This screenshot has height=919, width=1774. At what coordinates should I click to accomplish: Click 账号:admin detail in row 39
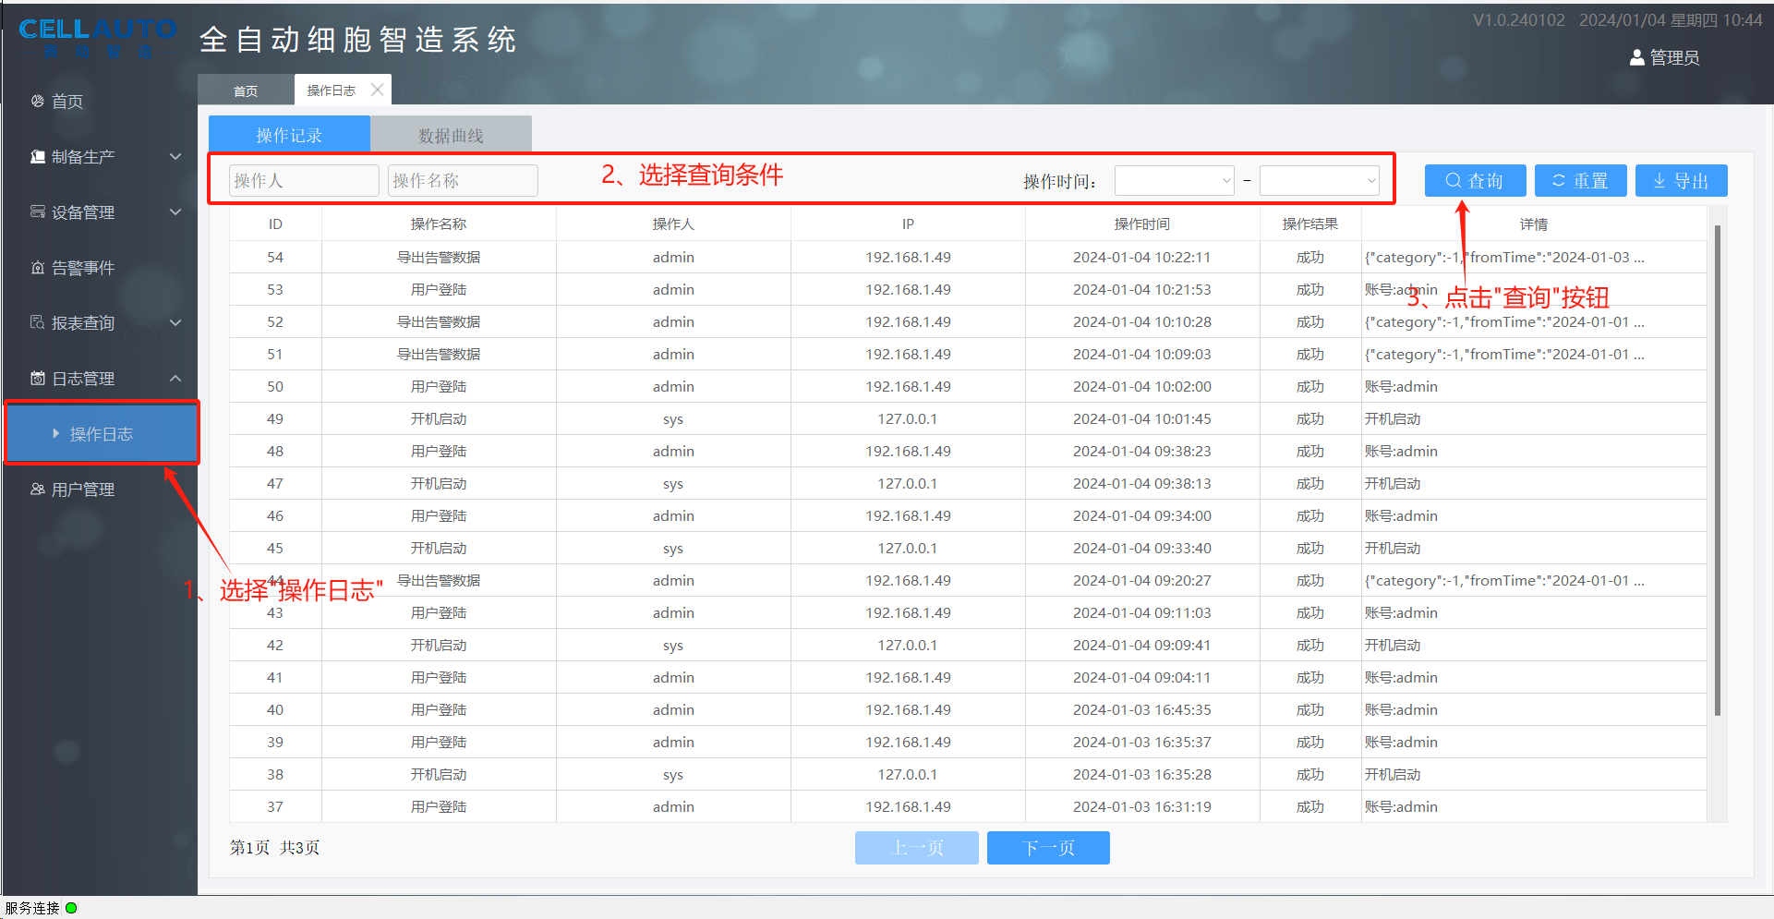tap(1401, 742)
